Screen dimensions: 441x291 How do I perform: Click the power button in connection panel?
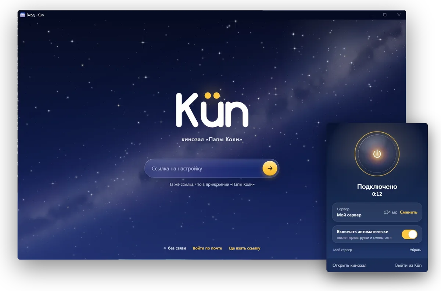[x=377, y=154]
